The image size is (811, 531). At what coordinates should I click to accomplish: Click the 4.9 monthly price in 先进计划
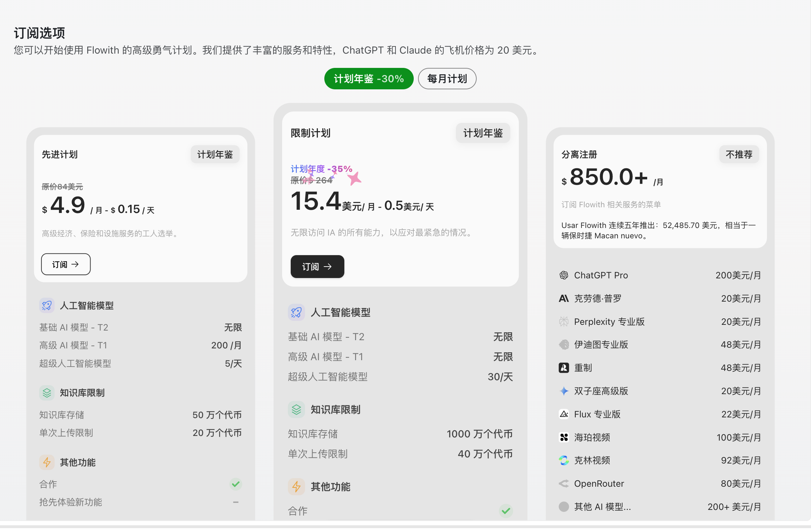click(68, 205)
